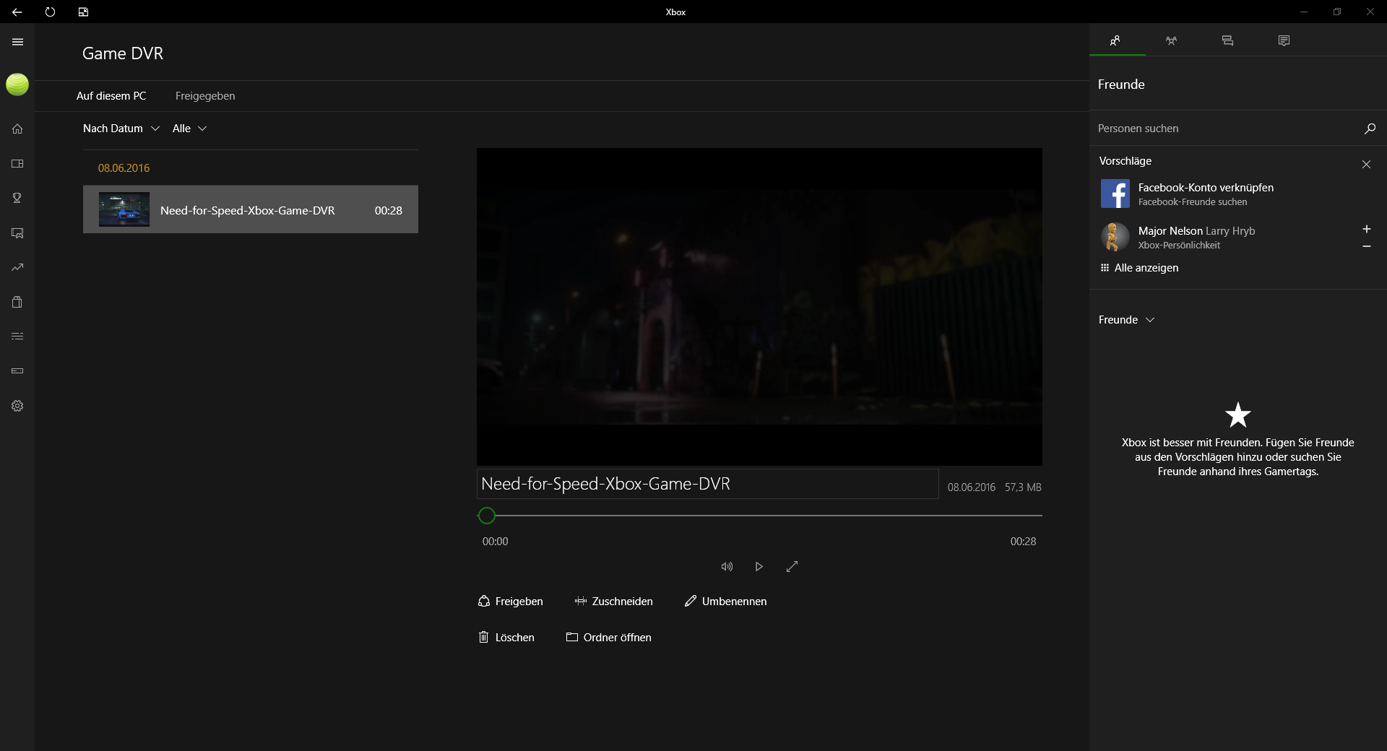Switch to the Freigegeben tab

tap(205, 96)
